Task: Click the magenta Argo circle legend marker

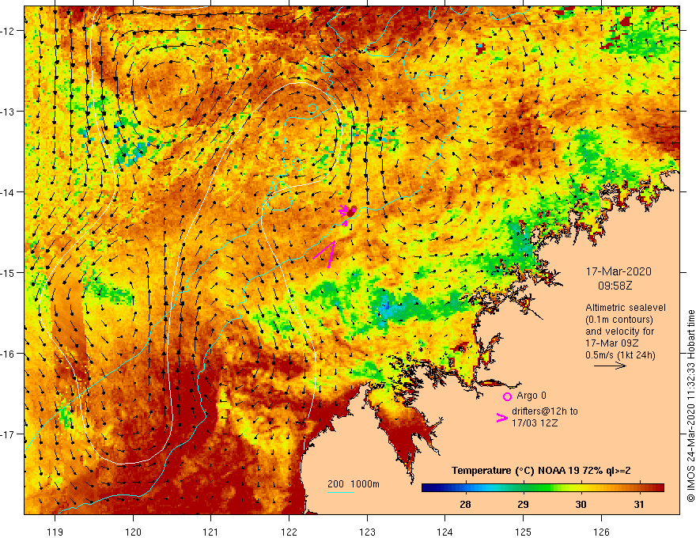Action: click(x=507, y=396)
